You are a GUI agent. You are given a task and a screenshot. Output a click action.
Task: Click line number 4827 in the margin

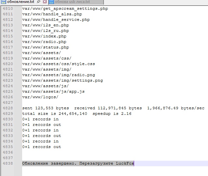pos(8,102)
